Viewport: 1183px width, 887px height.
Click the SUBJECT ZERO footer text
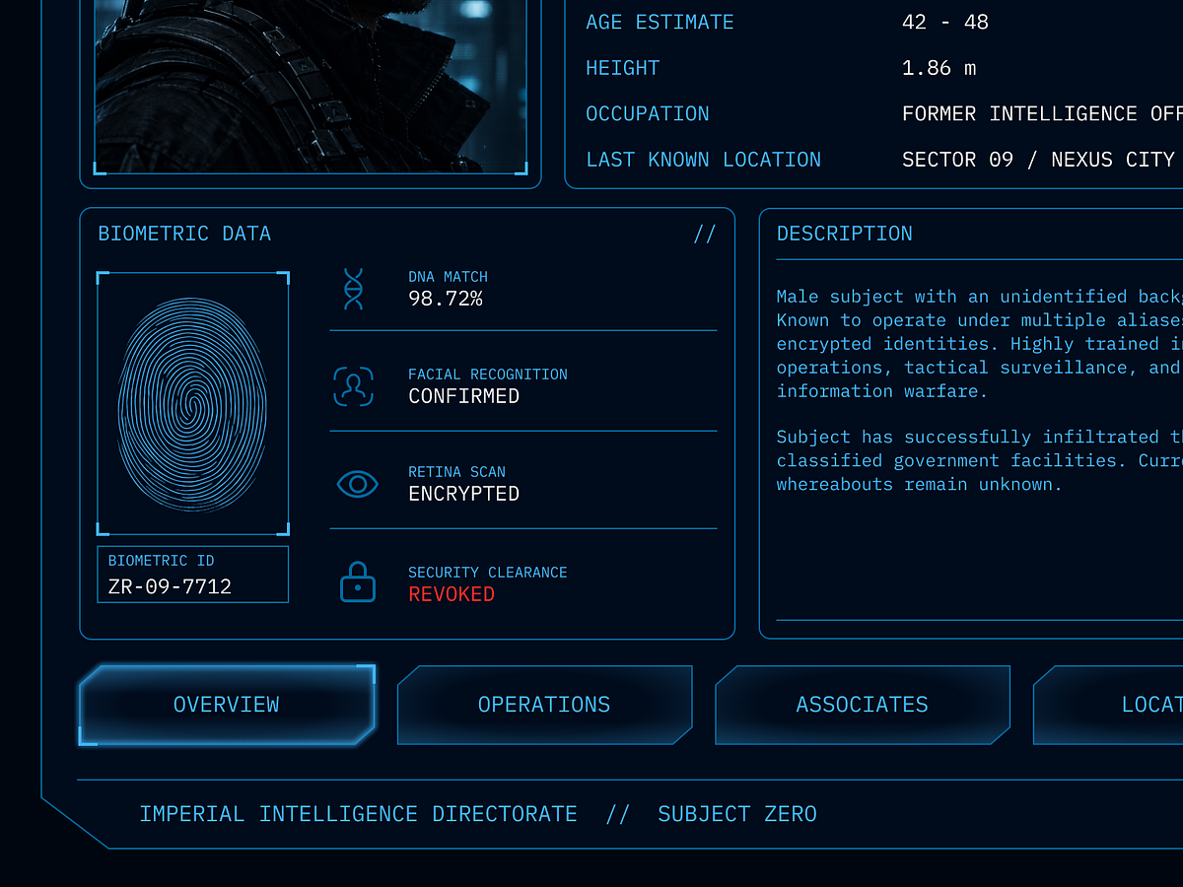click(737, 814)
